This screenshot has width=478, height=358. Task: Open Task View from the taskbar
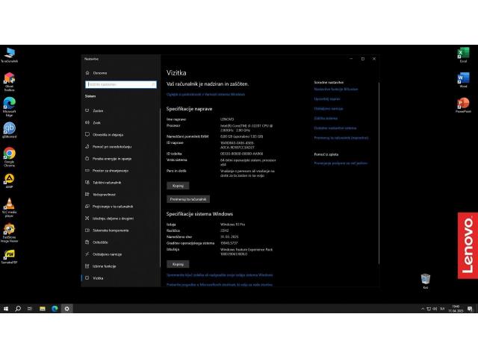pyautogui.click(x=30, y=309)
